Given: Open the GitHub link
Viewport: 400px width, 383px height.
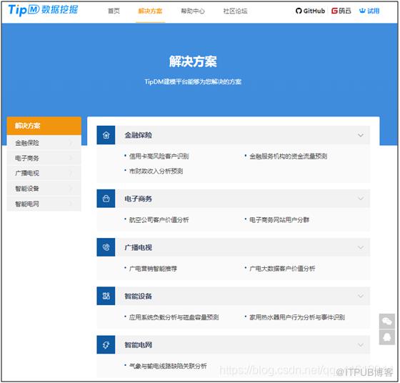Looking at the screenshot, I should coord(310,11).
